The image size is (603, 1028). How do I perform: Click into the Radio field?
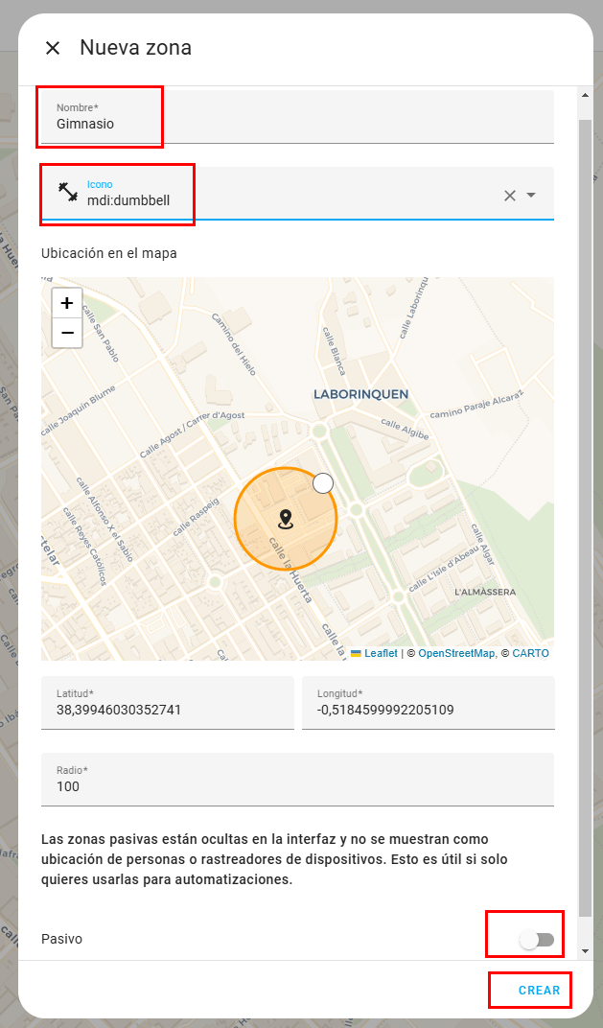(x=297, y=786)
